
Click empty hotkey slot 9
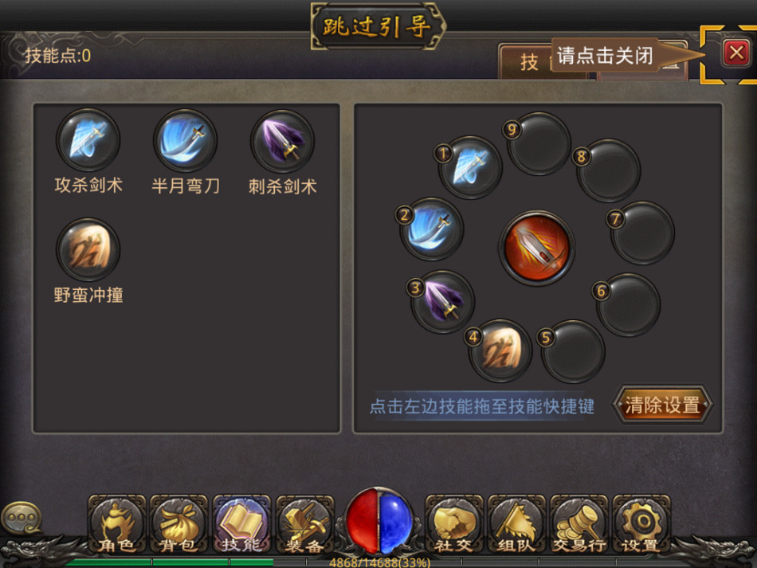(x=539, y=144)
